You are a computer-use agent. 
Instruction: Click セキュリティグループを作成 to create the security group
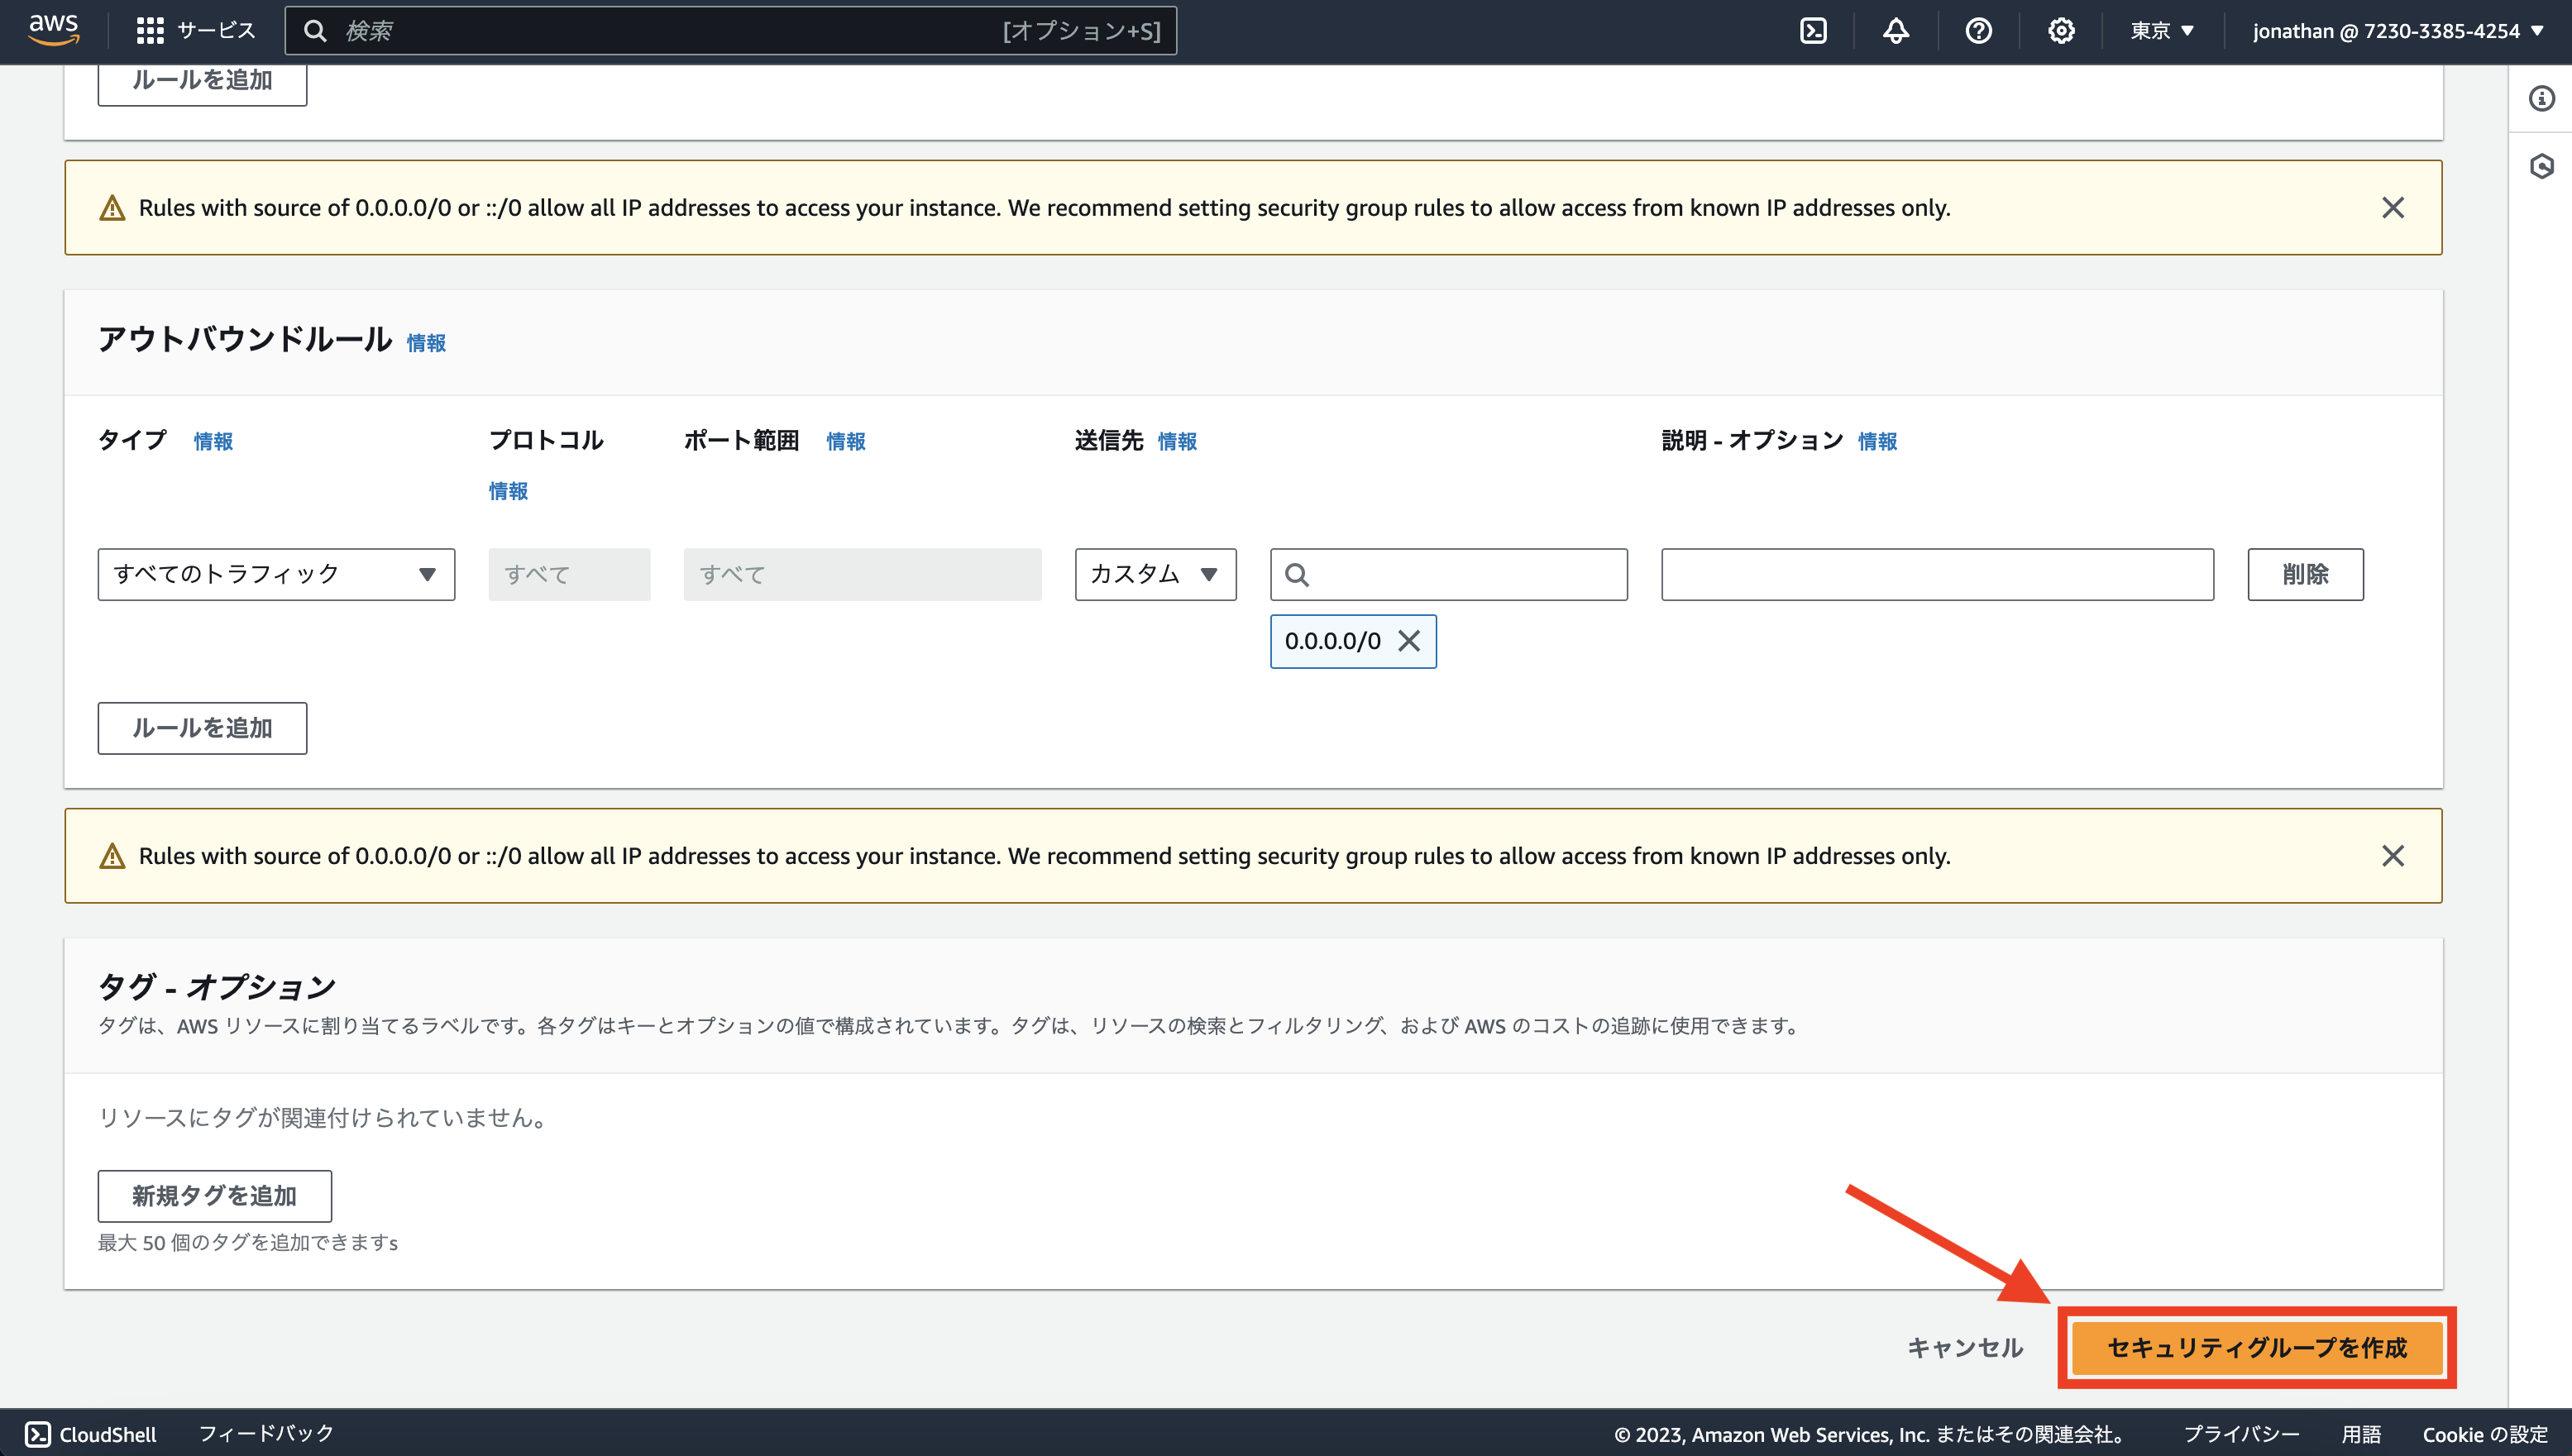(x=2256, y=1347)
